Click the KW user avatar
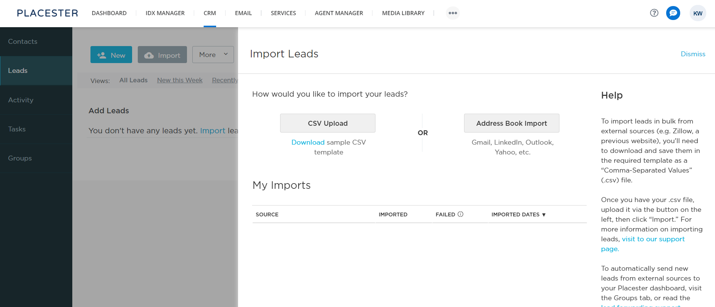This screenshot has height=307, width=715. pyautogui.click(x=698, y=13)
